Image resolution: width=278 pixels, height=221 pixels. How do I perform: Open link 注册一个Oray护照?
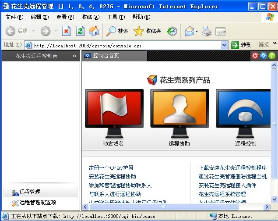(111, 168)
